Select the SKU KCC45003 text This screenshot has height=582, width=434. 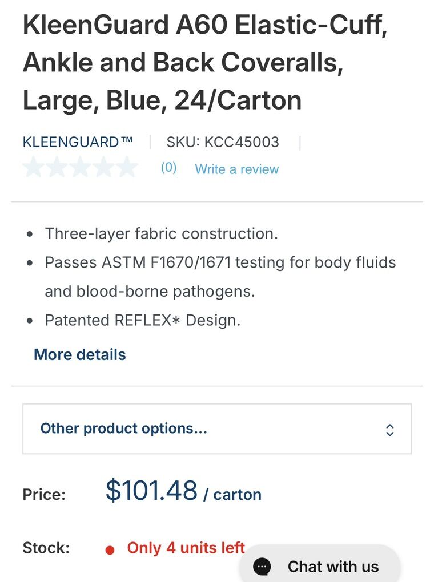[223, 142]
